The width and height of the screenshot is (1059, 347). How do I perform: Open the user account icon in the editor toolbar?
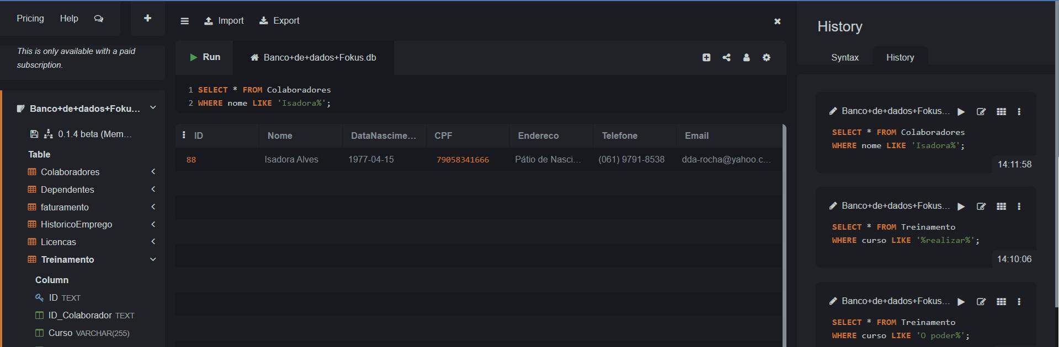[747, 57]
